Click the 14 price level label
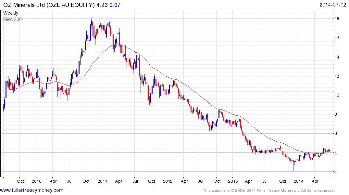 click(337, 57)
